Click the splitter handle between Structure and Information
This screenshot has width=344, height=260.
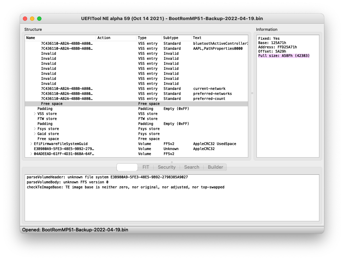coord(252,93)
